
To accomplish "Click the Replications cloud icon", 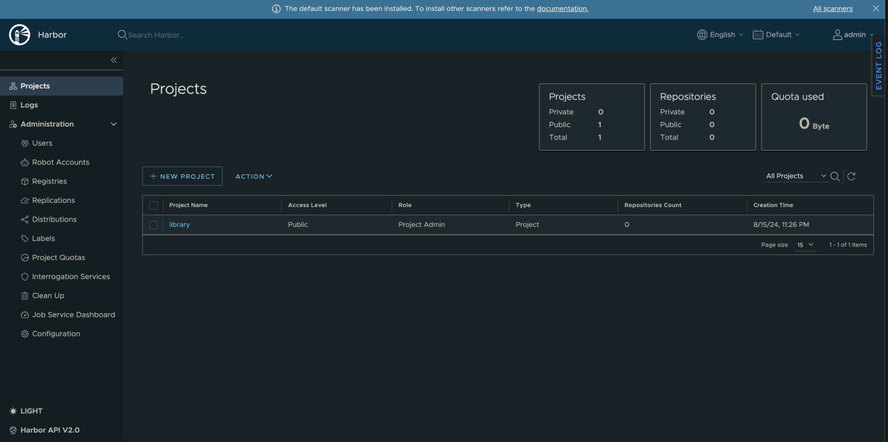I will 25,200.
